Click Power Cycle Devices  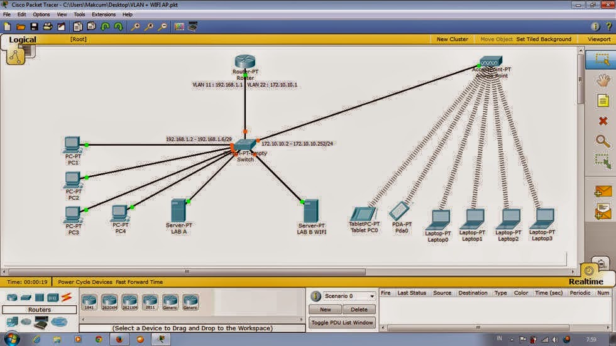85,282
